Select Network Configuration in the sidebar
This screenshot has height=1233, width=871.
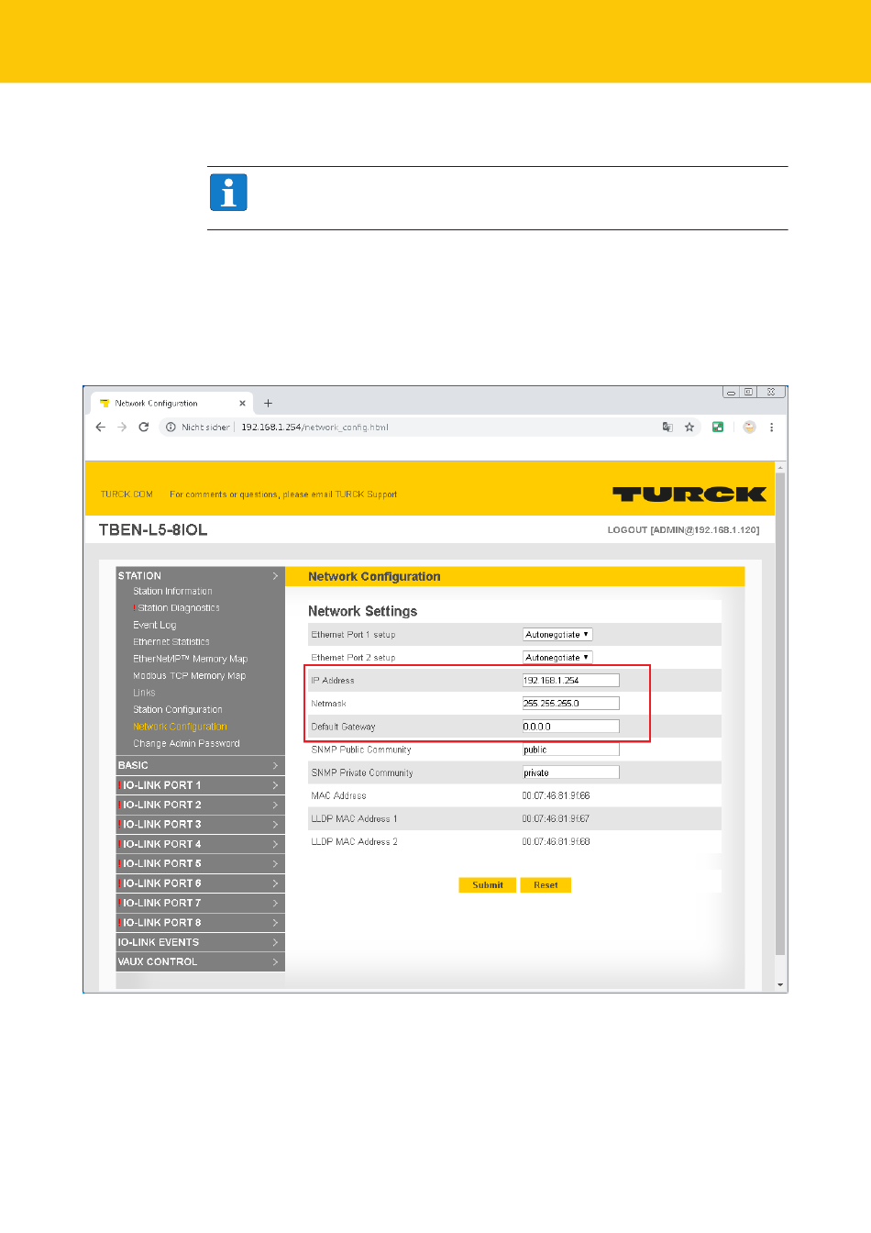pos(180,727)
